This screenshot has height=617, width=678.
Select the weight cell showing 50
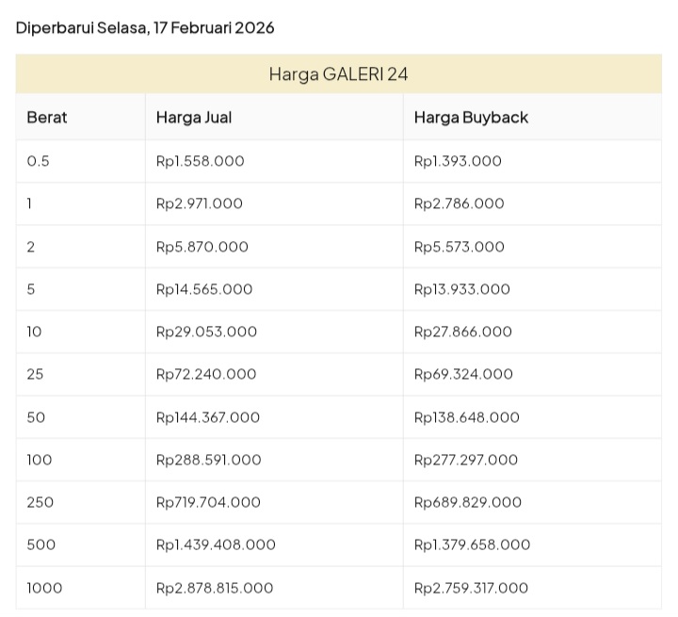36,417
